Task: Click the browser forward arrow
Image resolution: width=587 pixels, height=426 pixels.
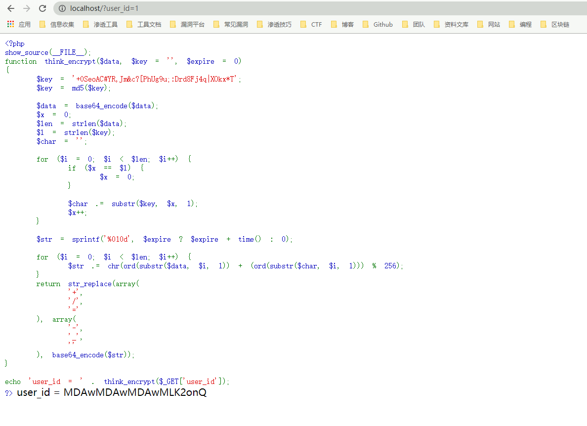Action: (27, 8)
